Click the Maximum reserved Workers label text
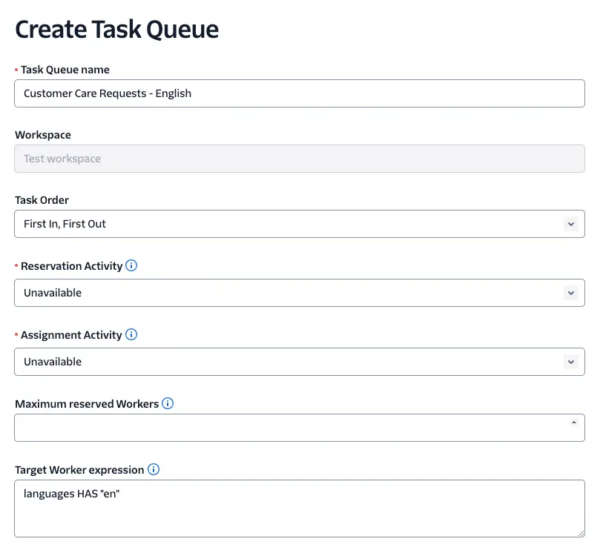Image resolution: width=603 pixels, height=553 pixels. point(87,404)
